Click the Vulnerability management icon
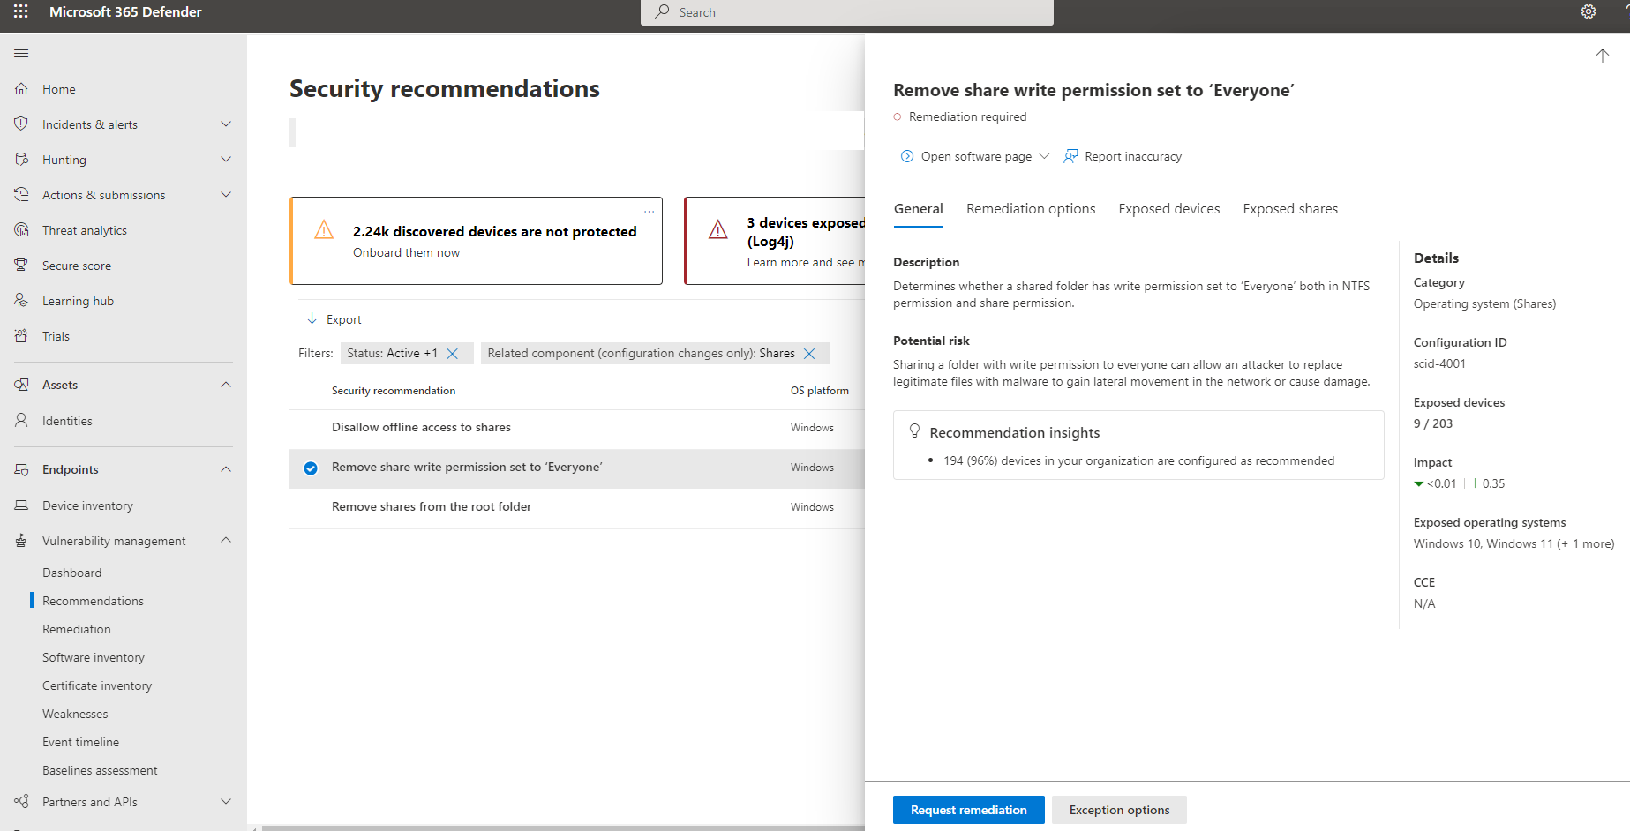The width and height of the screenshot is (1630, 831). click(21, 541)
